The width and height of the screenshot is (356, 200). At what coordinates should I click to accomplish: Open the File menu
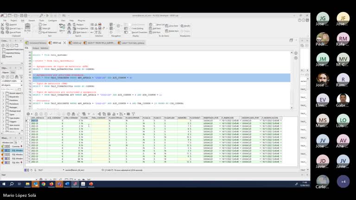coord(5,20)
